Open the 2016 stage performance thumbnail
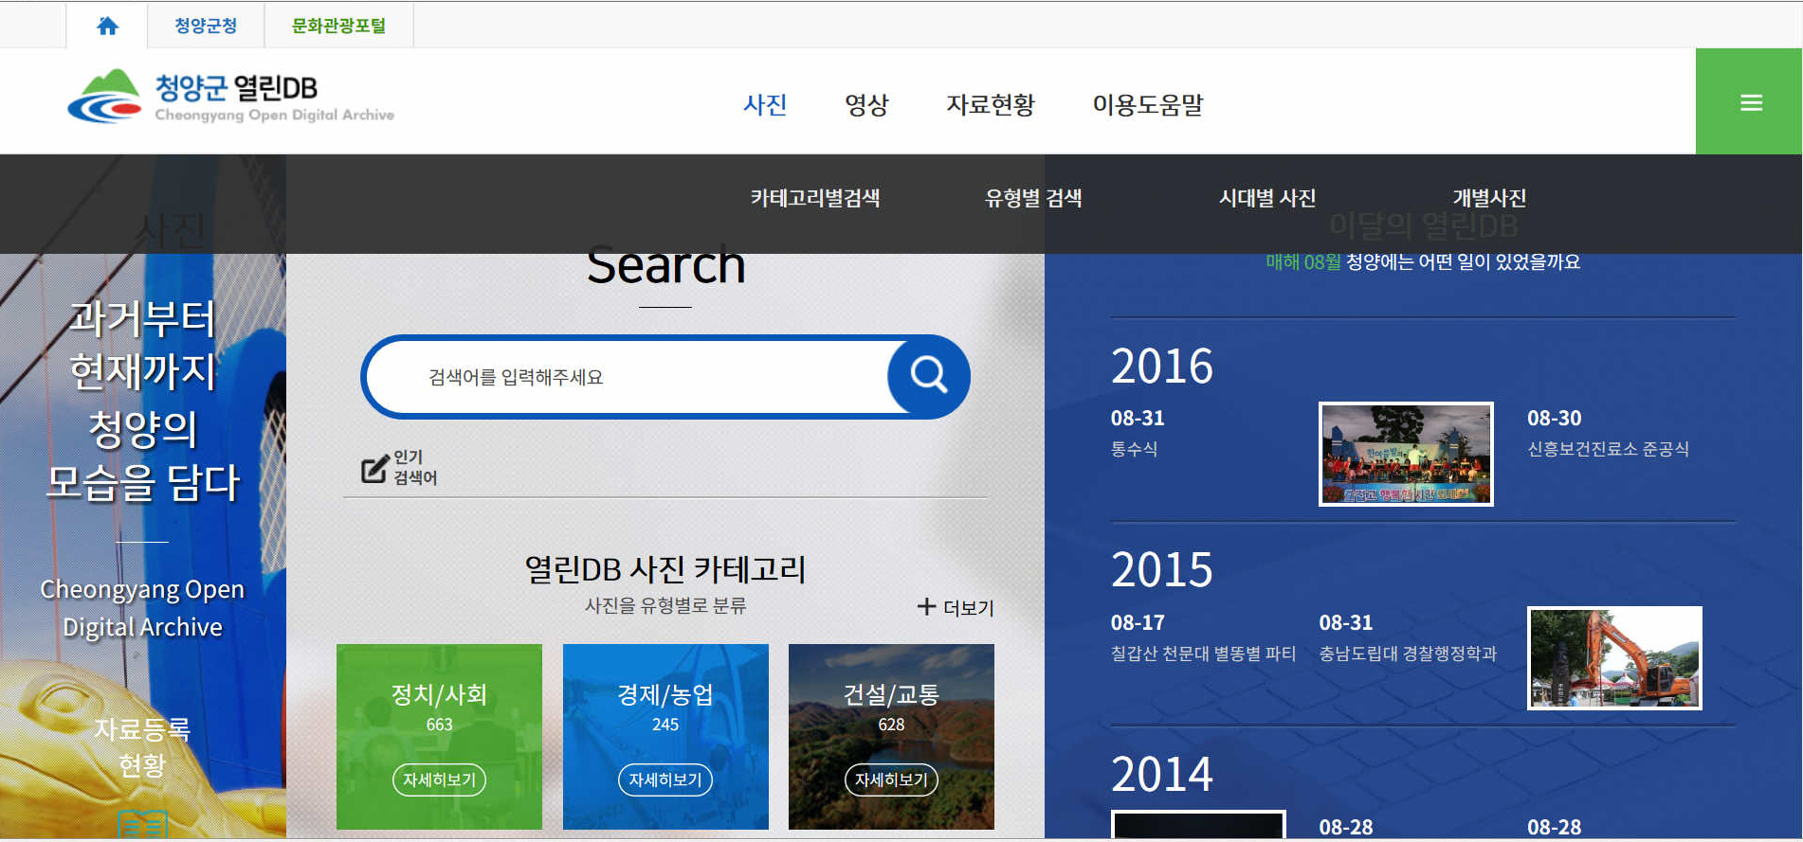Screen dimensions: 1803x842 1405,454
